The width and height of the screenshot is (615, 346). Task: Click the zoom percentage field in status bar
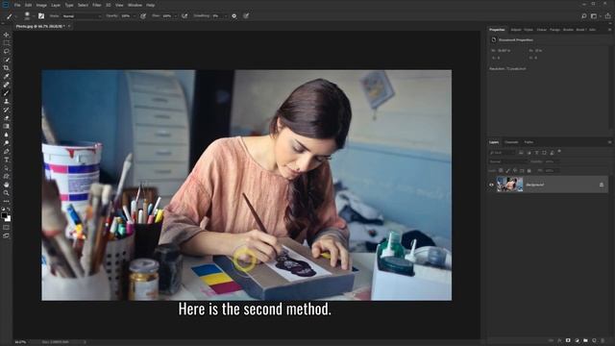point(20,342)
